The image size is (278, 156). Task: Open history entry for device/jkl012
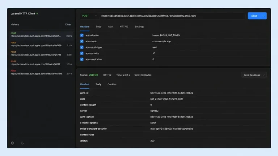41,63
